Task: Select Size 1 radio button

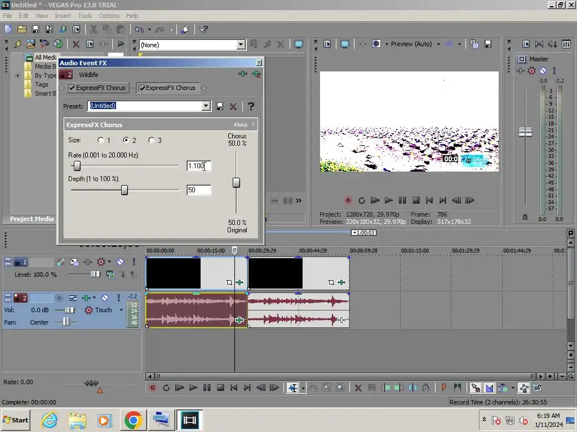Action: coord(101,140)
